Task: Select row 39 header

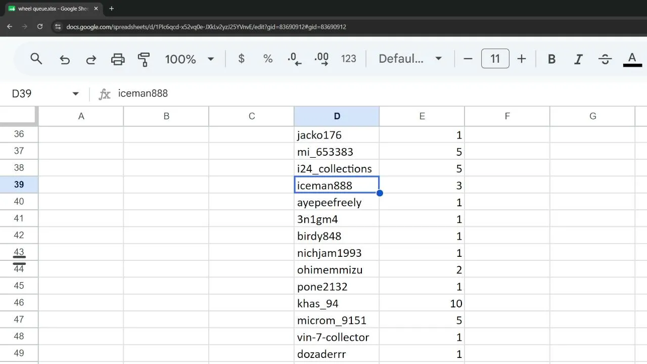Action: [x=19, y=185]
